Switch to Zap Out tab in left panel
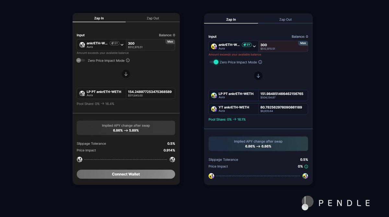The width and height of the screenshot is (389, 217). (153, 18)
